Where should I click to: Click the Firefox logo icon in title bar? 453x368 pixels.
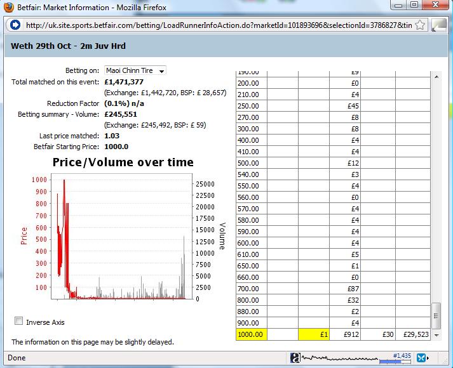[8, 7]
